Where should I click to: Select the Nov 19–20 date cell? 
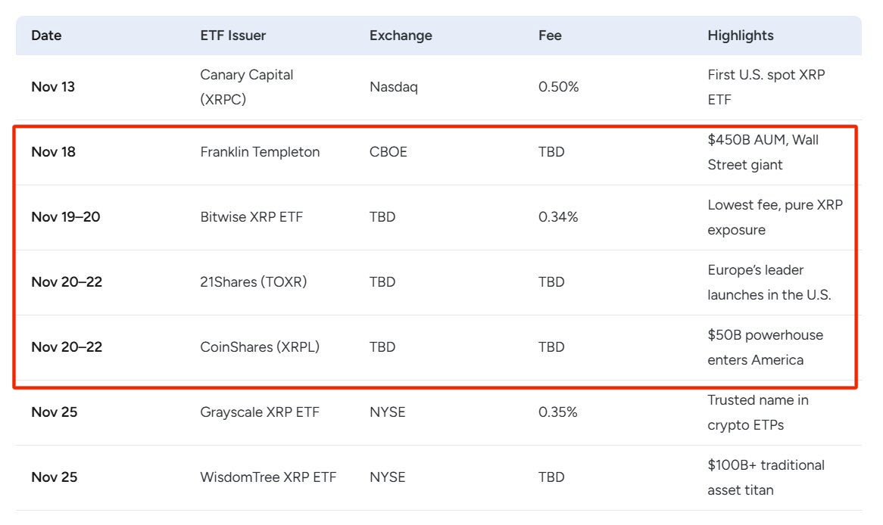(66, 217)
